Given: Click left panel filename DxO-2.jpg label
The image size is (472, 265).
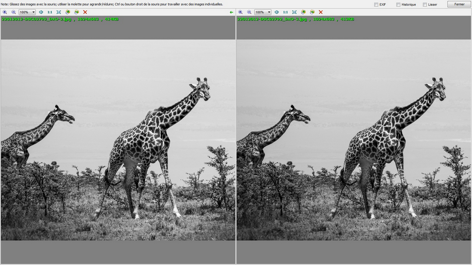Looking at the screenshot, I should (x=36, y=19).
